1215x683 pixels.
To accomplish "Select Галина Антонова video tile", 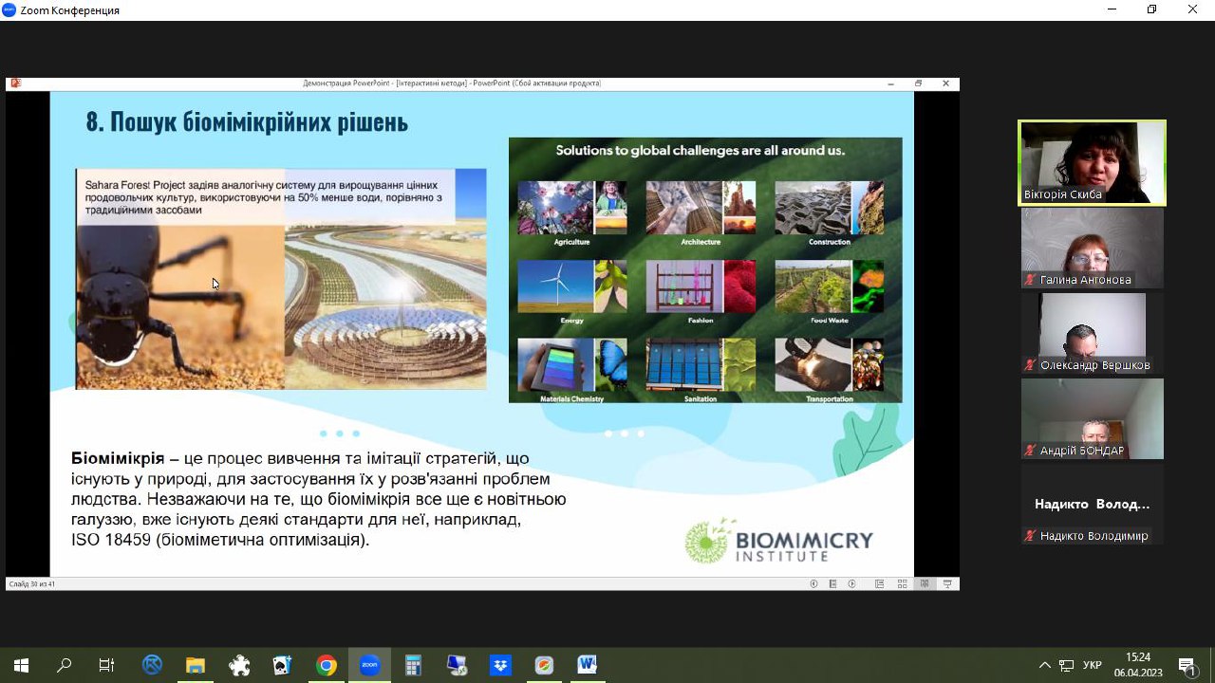I will click(x=1092, y=248).
